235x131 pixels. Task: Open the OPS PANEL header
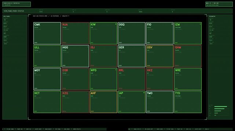(x=7, y=16)
